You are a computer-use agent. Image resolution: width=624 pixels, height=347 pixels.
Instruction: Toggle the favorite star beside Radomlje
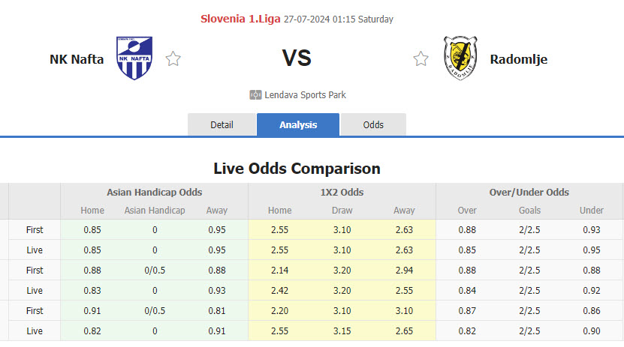click(421, 58)
